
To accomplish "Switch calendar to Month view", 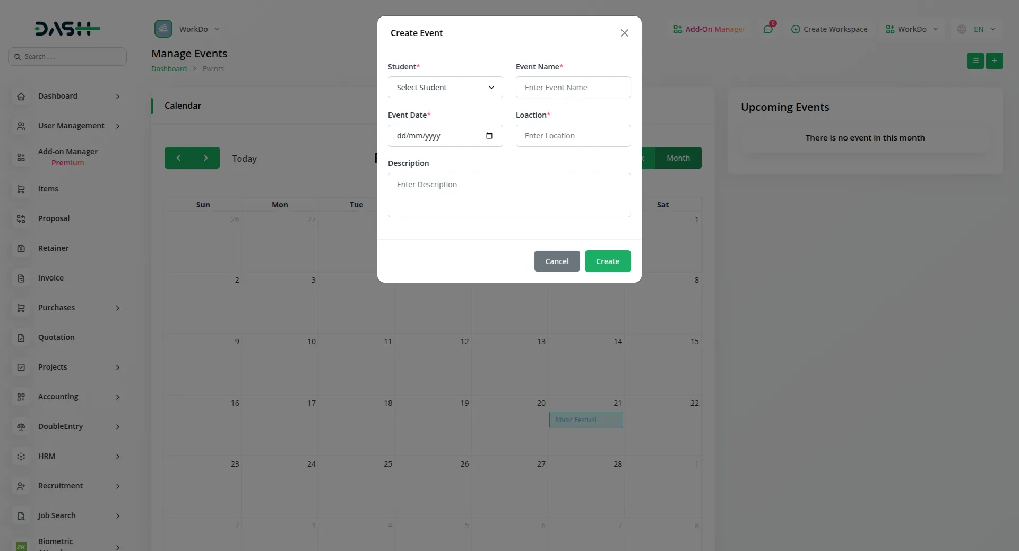I will (x=678, y=158).
